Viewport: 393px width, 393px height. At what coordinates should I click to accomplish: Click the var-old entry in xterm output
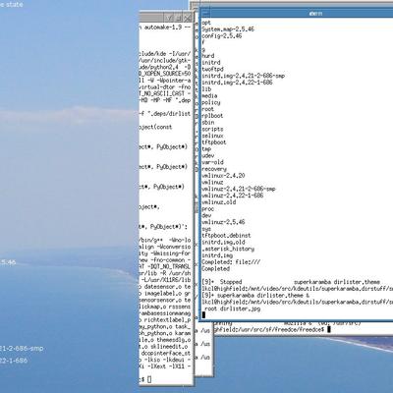coord(212,162)
